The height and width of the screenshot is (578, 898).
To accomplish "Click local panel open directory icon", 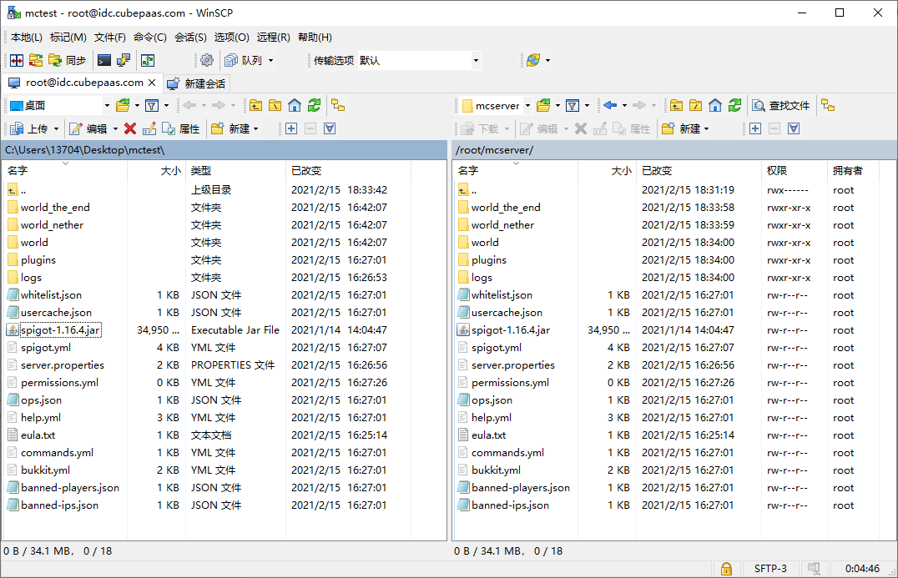I will pos(124,105).
